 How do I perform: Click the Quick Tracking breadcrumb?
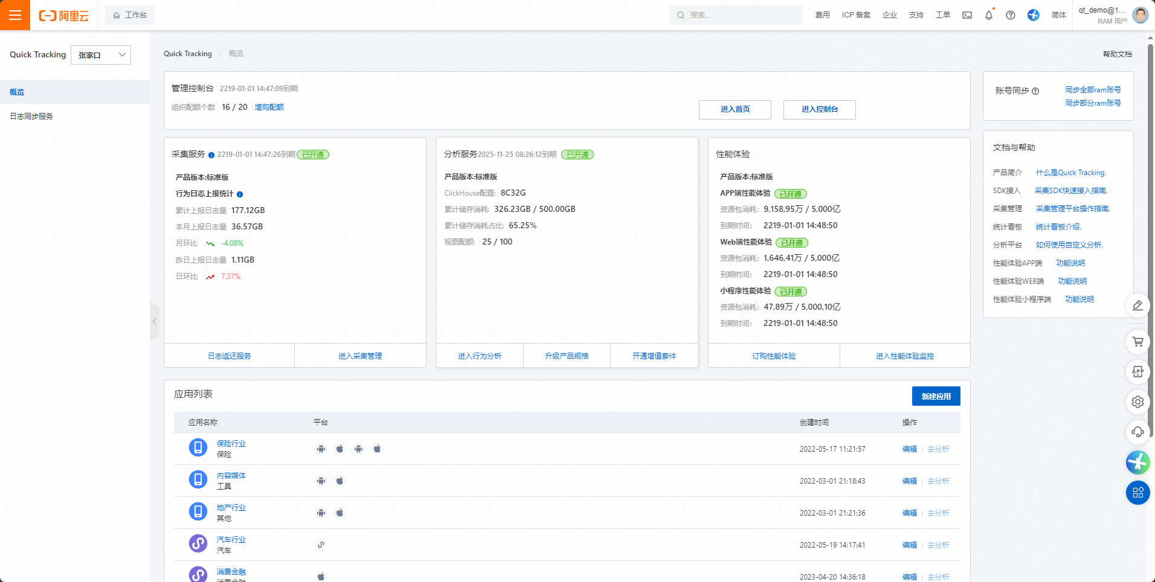[188, 54]
